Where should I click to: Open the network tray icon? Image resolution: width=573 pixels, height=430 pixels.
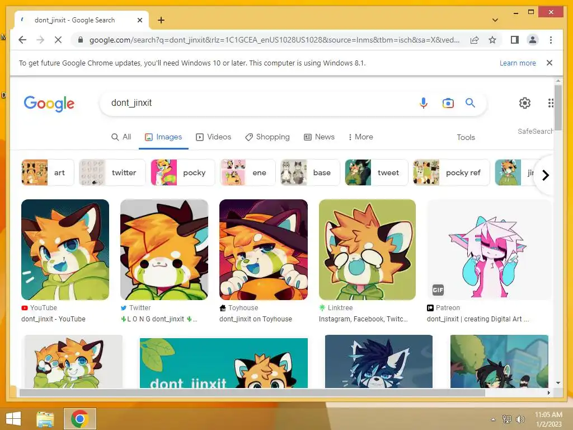pyautogui.click(x=506, y=419)
